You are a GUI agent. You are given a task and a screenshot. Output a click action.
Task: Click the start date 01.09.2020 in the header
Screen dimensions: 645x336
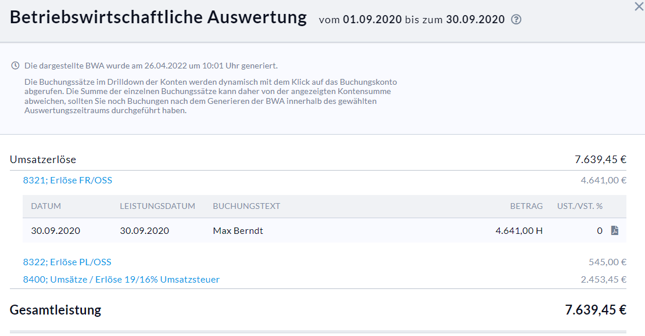coord(372,19)
